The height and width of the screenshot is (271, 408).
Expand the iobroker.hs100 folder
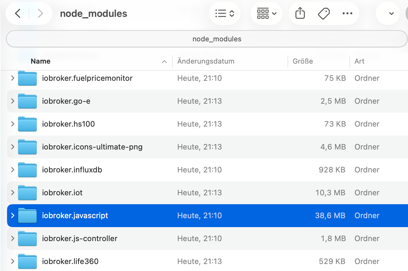pyautogui.click(x=13, y=124)
